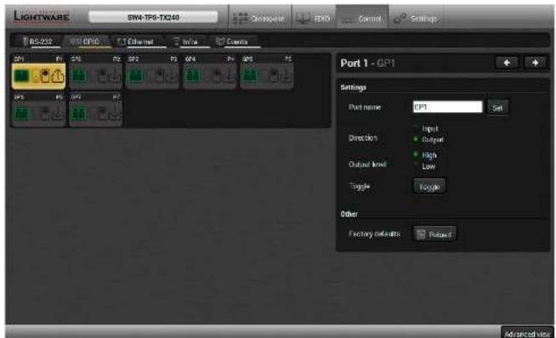Click the Lightware logo
Image resolution: width=556 pixels, height=338 pixels.
pos(41,17)
